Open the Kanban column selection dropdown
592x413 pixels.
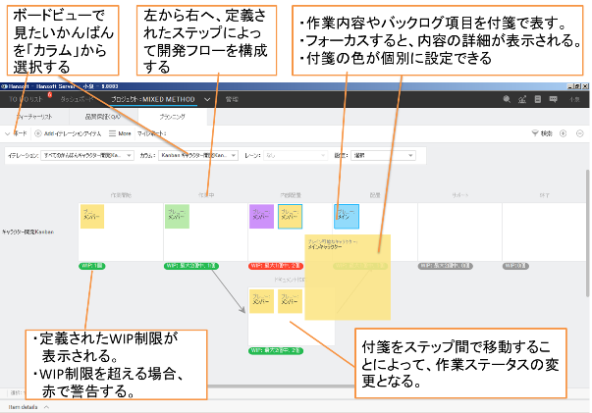[198, 155]
